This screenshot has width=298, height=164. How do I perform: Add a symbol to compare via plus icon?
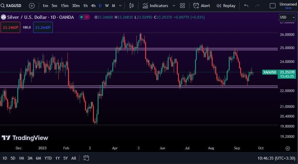tap(32, 6)
